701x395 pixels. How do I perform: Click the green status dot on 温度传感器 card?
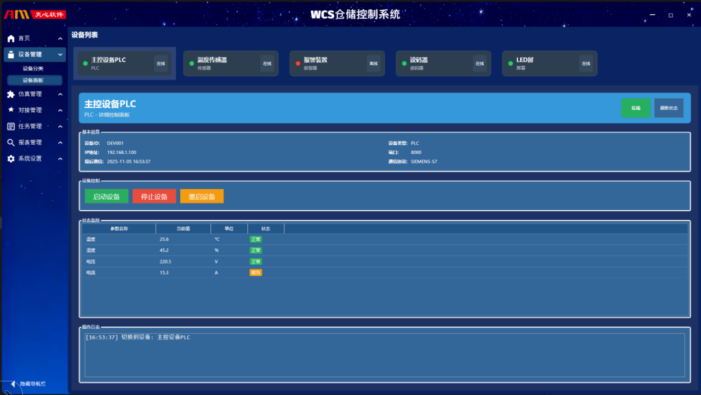pos(192,63)
